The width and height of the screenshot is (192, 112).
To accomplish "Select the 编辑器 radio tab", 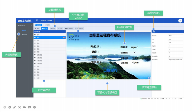I will (38, 25).
